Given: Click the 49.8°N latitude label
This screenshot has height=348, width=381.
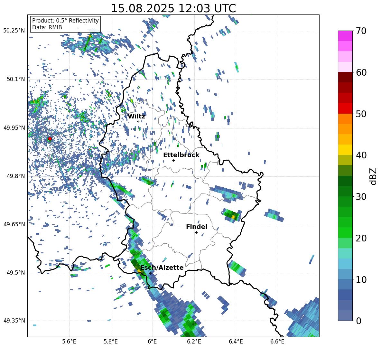Looking at the screenshot, I should [x=15, y=176].
